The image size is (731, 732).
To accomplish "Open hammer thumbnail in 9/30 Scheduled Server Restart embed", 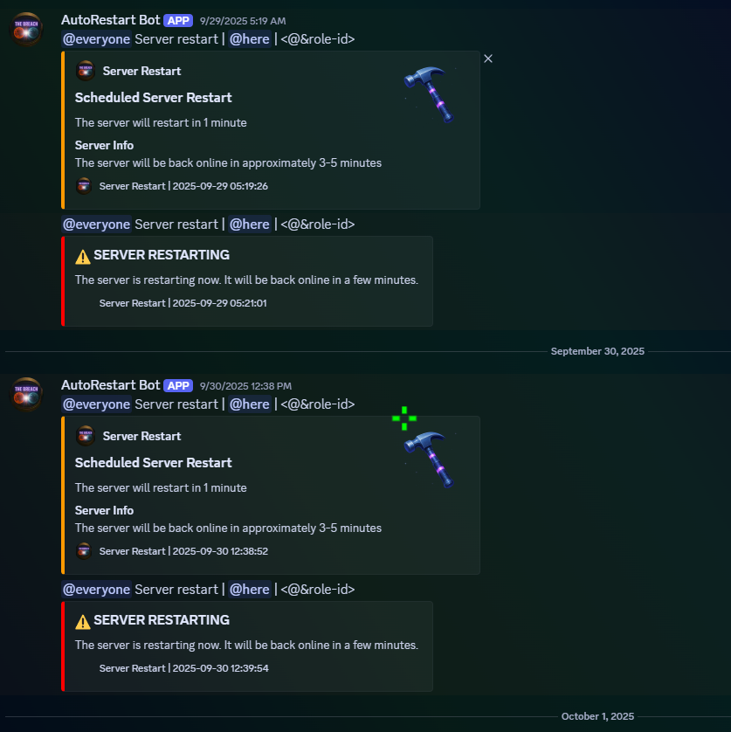I will [x=429, y=459].
